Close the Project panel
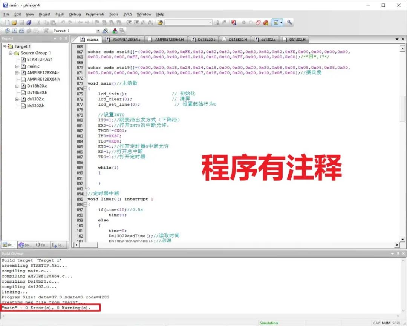407x326 pixels. [66, 38]
